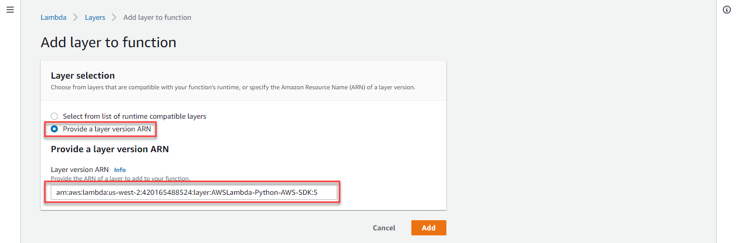
Task: Click the 'Add layer to function' page heading
Action: [x=108, y=42]
